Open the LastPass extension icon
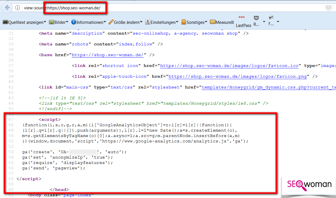 coord(242,17)
